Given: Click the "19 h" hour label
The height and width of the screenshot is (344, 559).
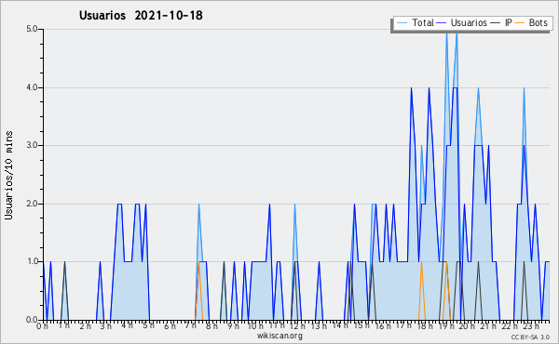Looking at the screenshot, I should point(446,326).
